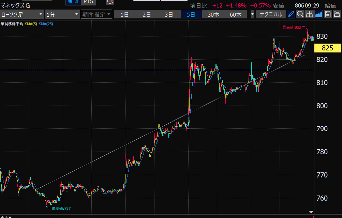Expand the small arrow beside 60本
The height and width of the screenshot is (218, 342).
point(252,14)
